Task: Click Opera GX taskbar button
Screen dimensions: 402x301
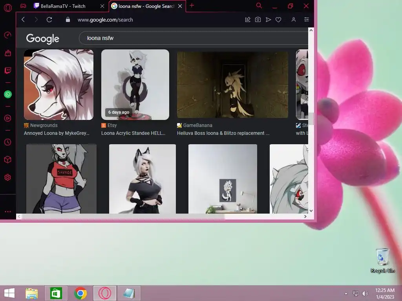Action: tap(104, 293)
